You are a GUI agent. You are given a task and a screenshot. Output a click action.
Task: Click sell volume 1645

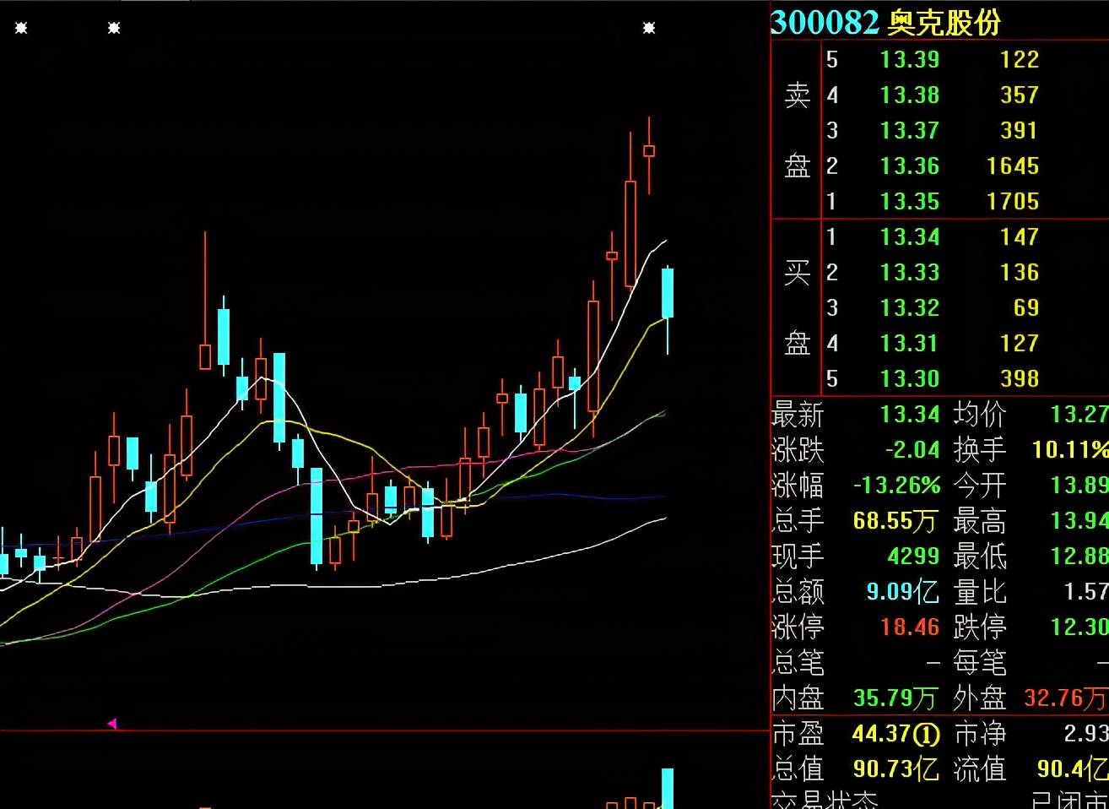pos(1013,166)
